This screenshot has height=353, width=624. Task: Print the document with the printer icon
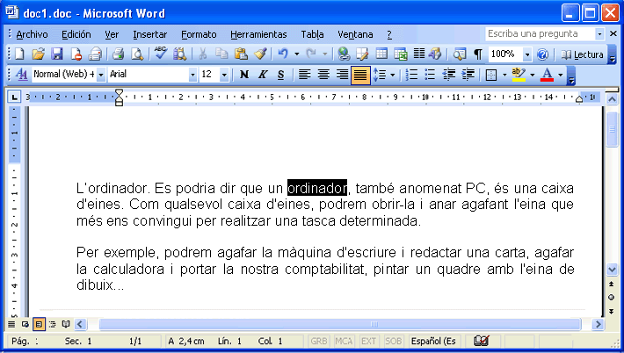[118, 54]
